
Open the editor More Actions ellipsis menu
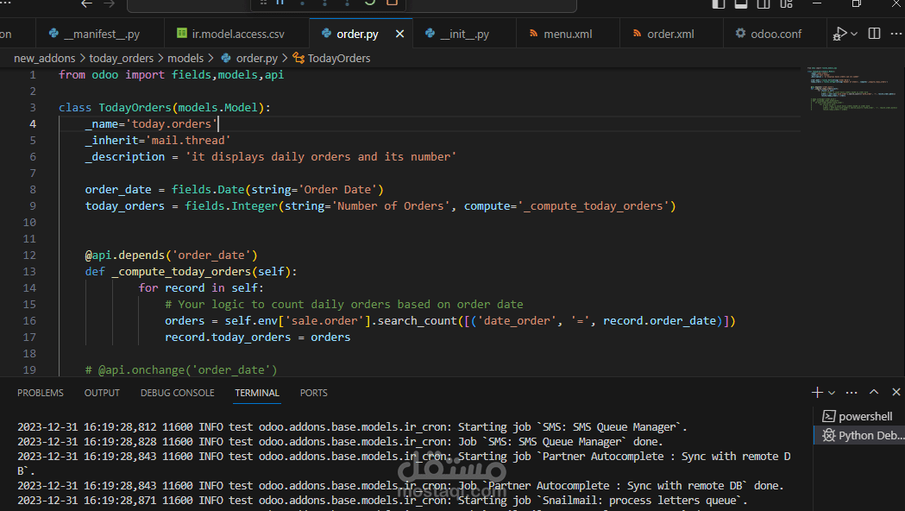pyautogui.click(x=897, y=34)
